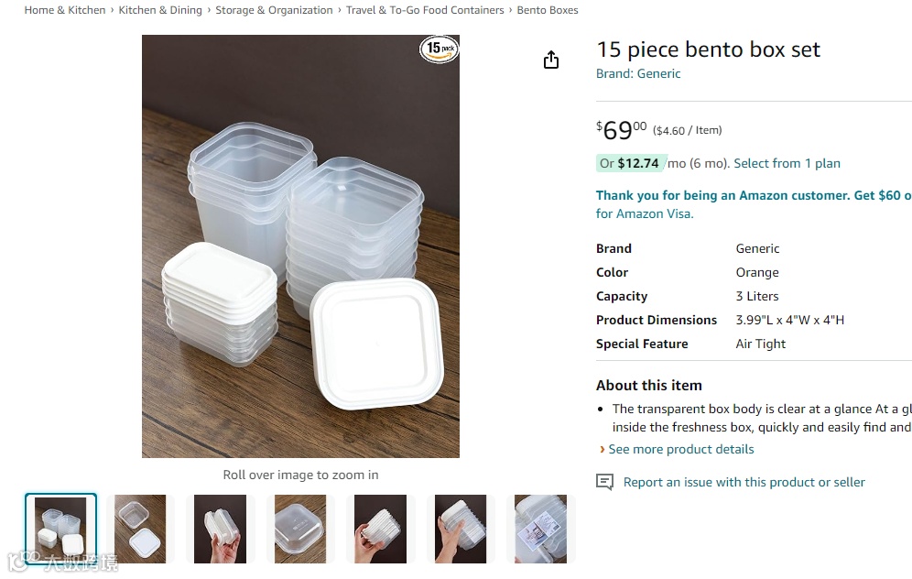Select the fourth thumbnail of single lidded box
This screenshot has height=579, width=912.
(300, 529)
